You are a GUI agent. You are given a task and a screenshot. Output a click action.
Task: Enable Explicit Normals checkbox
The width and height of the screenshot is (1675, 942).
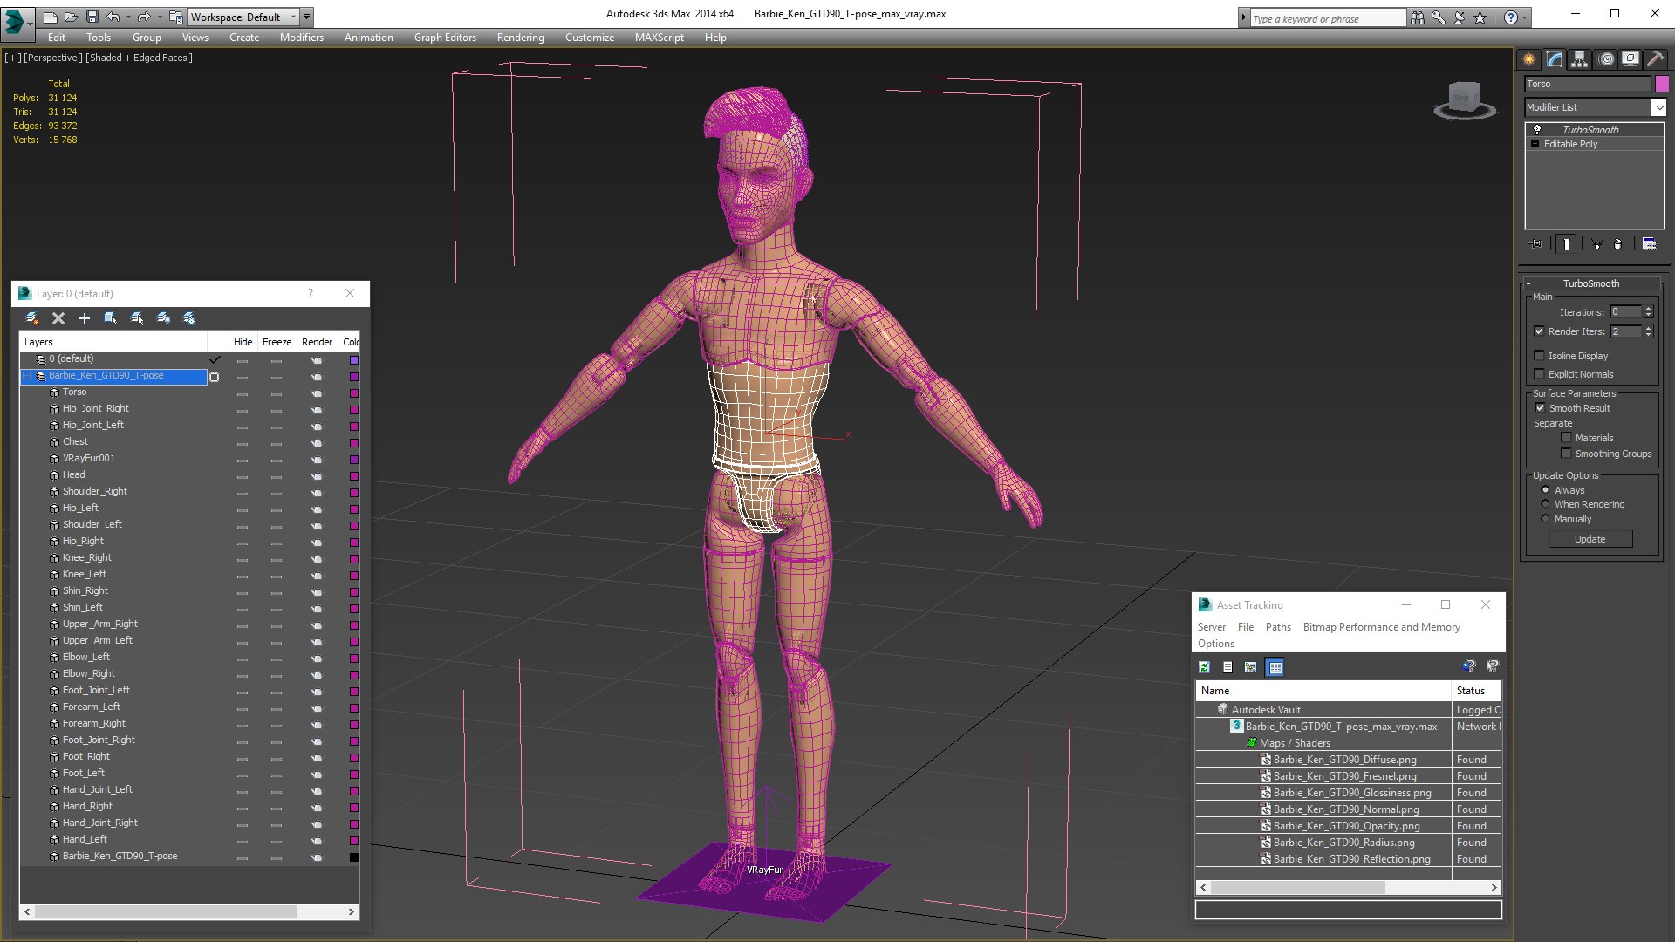point(1540,374)
